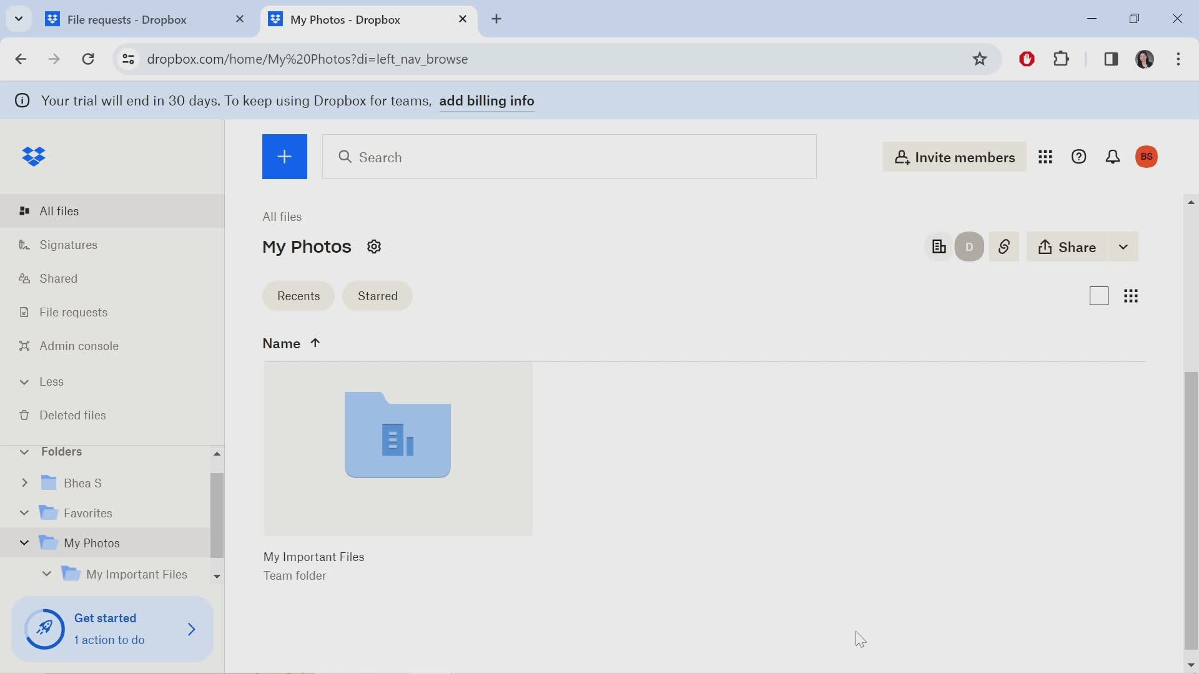Open the grid view toggle icon
The height and width of the screenshot is (674, 1199).
[1131, 295]
